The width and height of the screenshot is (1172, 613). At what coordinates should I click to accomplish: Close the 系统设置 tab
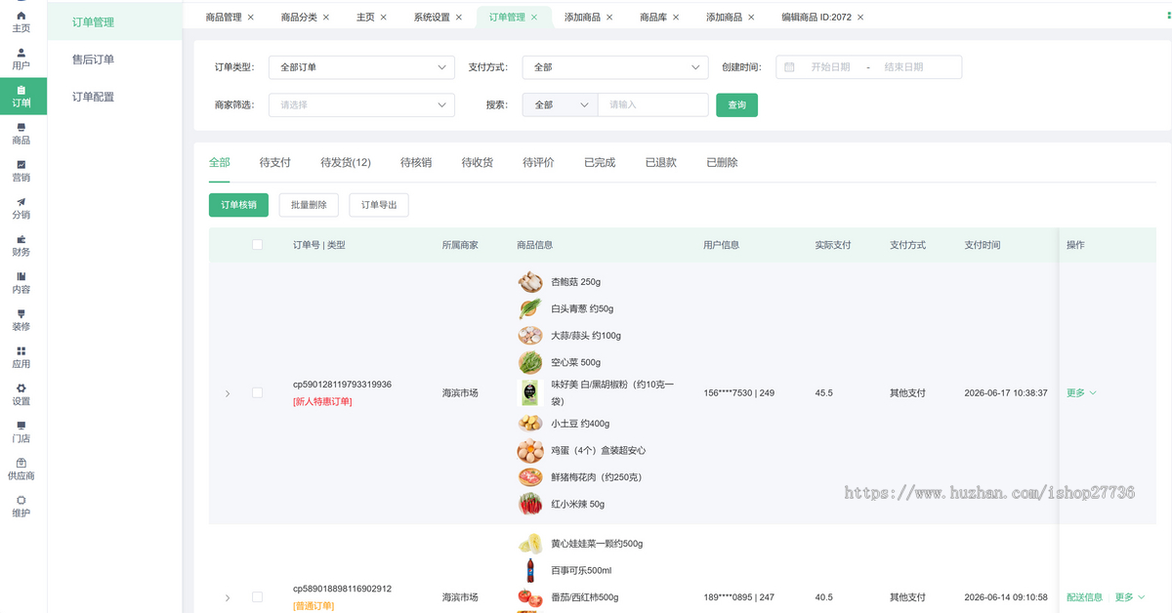tap(459, 18)
